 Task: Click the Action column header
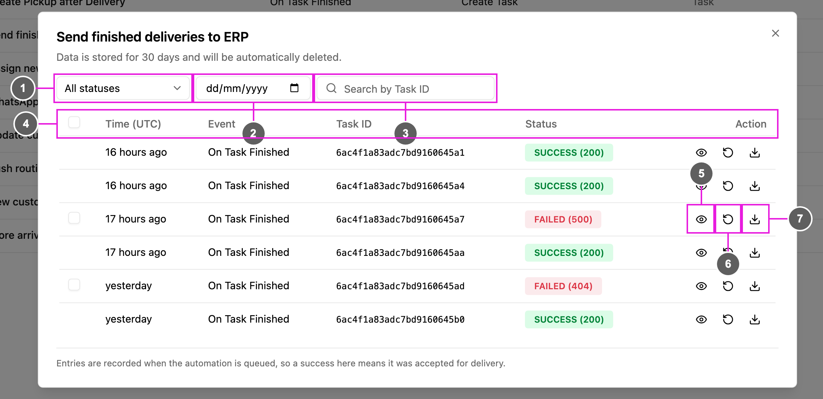coord(751,124)
